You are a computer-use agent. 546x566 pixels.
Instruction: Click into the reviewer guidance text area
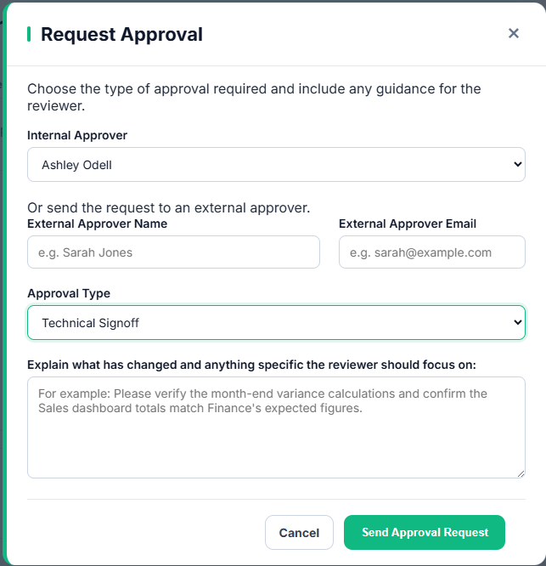tap(276, 427)
